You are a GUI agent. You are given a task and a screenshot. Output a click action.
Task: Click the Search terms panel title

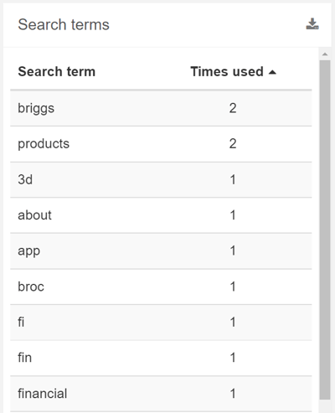(x=64, y=24)
